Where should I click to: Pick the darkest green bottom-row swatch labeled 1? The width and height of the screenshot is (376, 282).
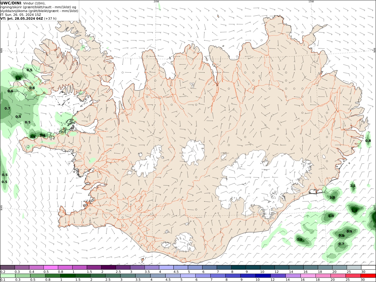point(68,276)
